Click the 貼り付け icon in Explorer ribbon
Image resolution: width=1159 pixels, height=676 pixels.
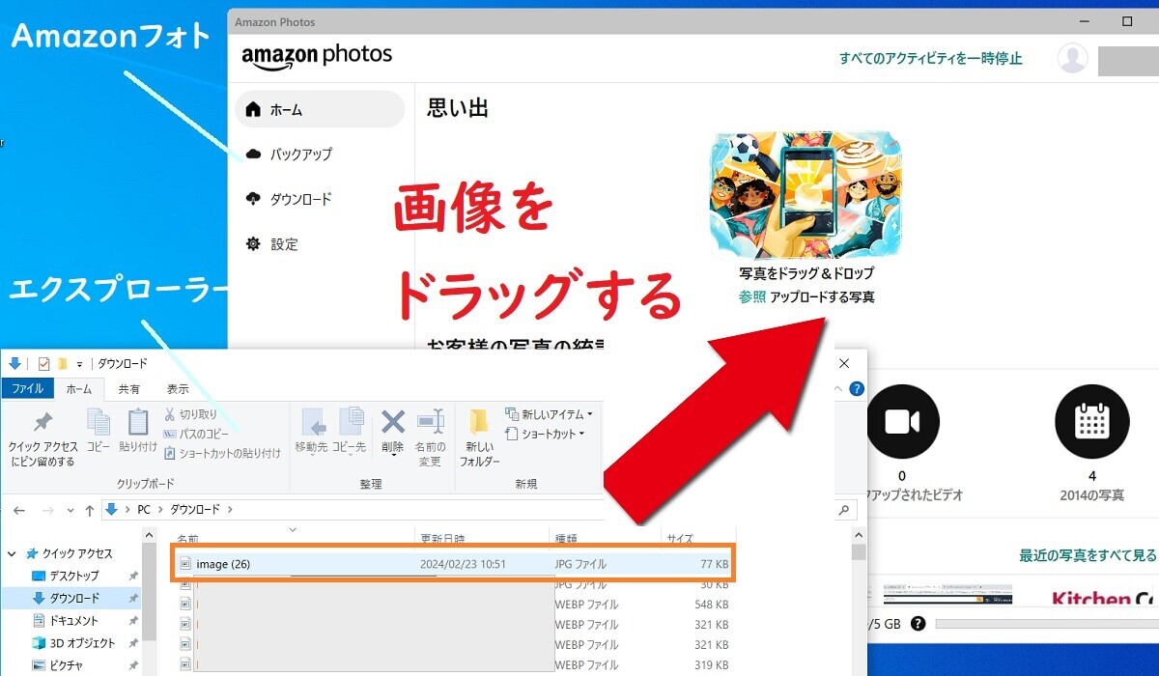click(138, 431)
